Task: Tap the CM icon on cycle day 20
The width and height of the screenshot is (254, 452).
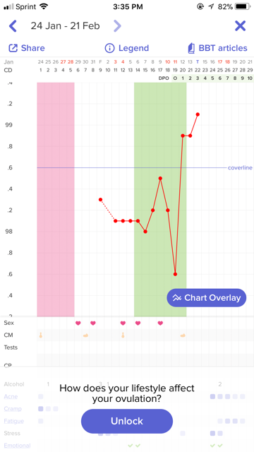Action: click(x=183, y=335)
